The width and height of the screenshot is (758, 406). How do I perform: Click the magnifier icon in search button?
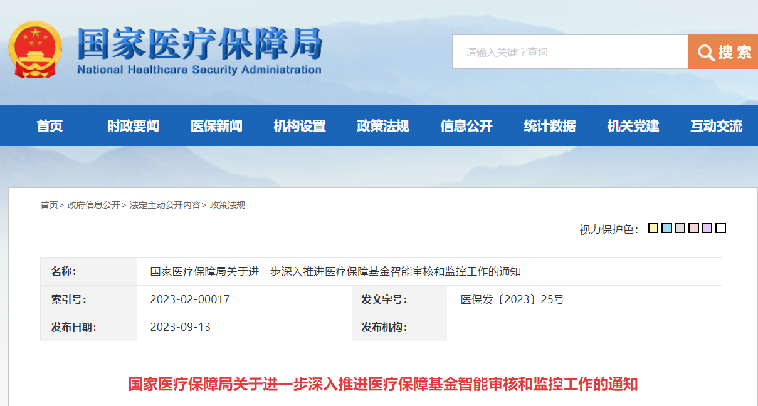click(x=706, y=53)
